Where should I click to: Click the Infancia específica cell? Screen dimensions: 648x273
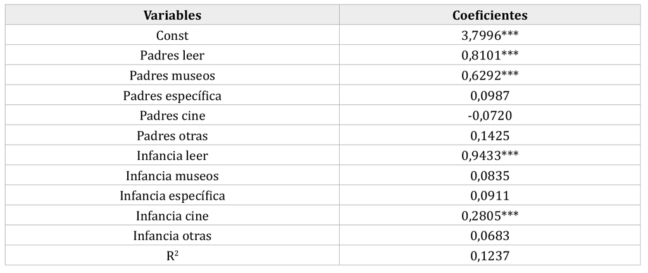point(172,196)
